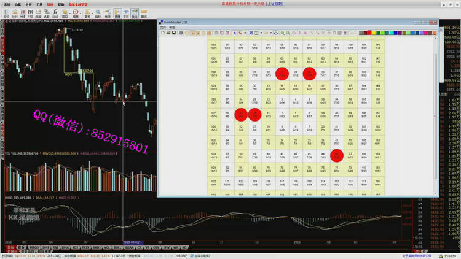Open the 系统 menu in stock software
The height and width of the screenshot is (259, 461).
7,4
